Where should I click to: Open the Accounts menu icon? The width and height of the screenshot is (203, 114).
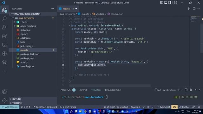[x=4, y=92]
